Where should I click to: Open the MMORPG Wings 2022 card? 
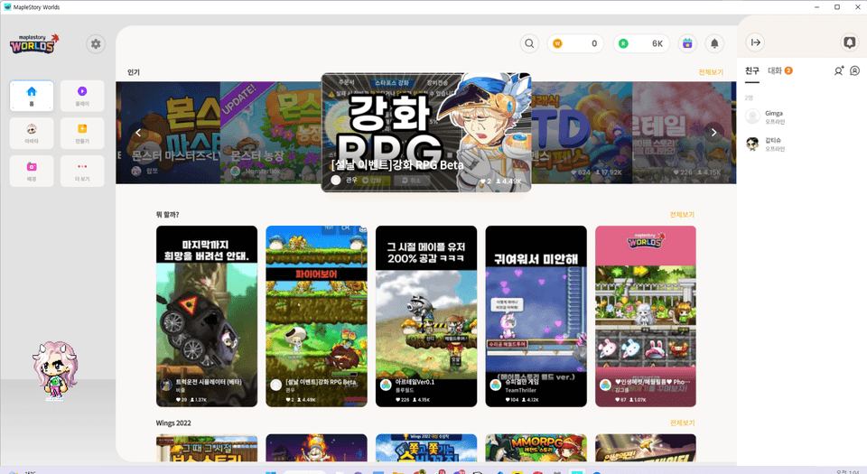(536, 448)
